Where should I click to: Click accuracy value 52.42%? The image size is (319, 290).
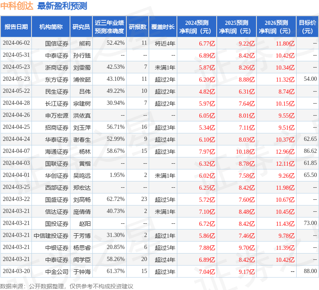(x=116, y=43)
